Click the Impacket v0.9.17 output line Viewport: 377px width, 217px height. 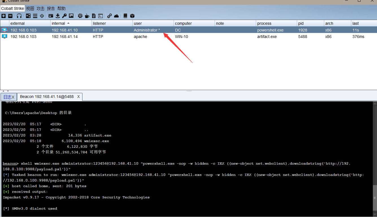point(76,197)
